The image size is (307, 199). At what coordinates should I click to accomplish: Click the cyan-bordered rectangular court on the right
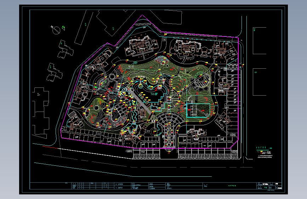[198, 110]
